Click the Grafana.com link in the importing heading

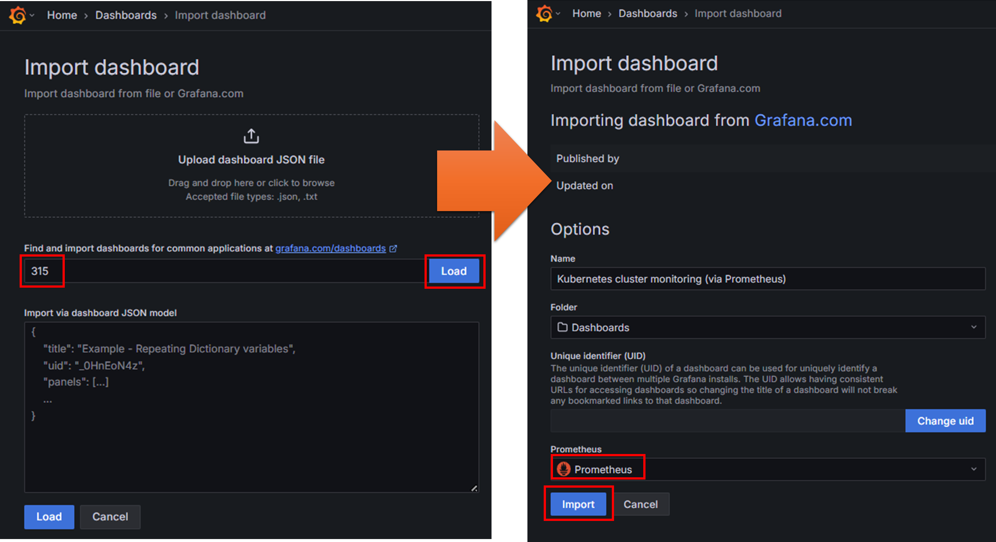[x=803, y=121]
